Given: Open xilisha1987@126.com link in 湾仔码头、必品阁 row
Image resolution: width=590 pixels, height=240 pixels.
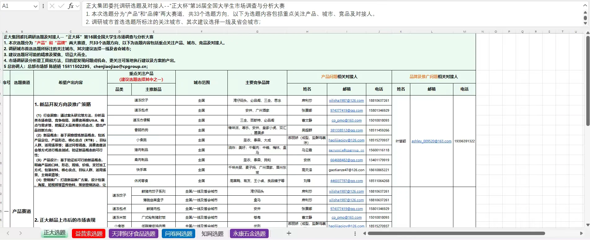Looking at the screenshot, I should click(346, 100).
